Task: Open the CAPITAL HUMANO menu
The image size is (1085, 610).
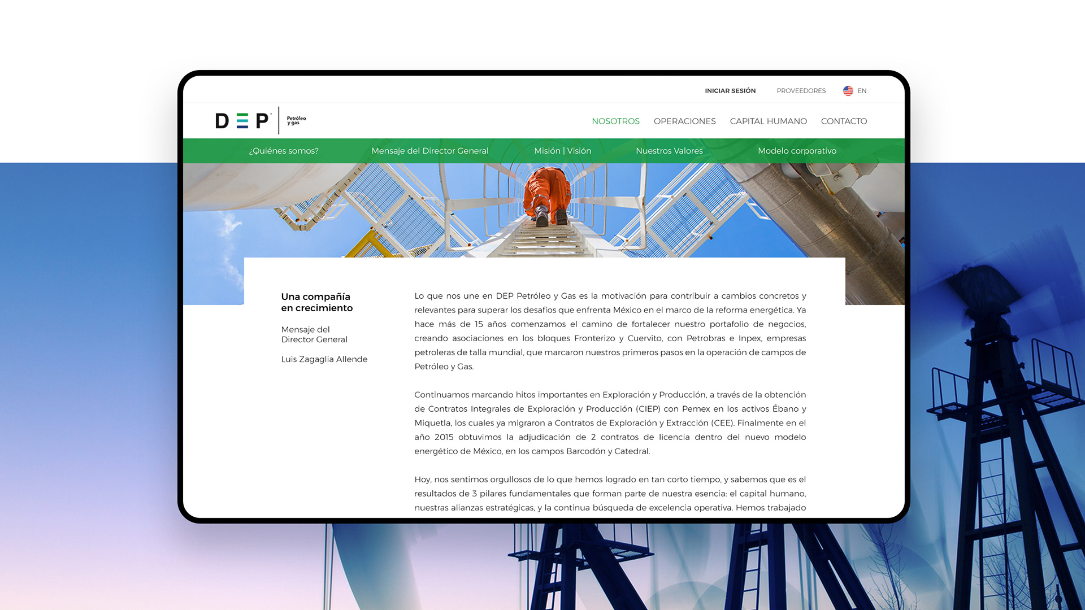Action: 768,121
